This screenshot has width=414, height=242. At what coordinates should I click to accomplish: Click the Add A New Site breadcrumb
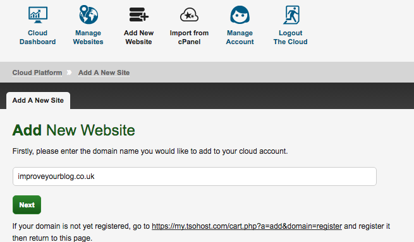104,72
